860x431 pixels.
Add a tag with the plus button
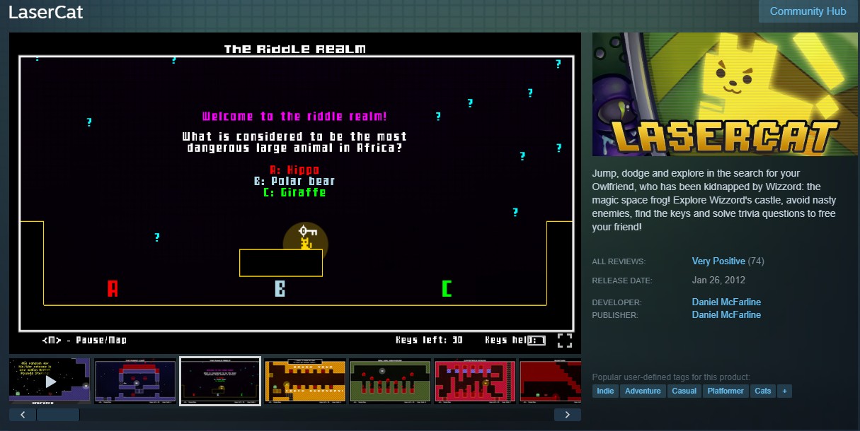click(x=784, y=391)
